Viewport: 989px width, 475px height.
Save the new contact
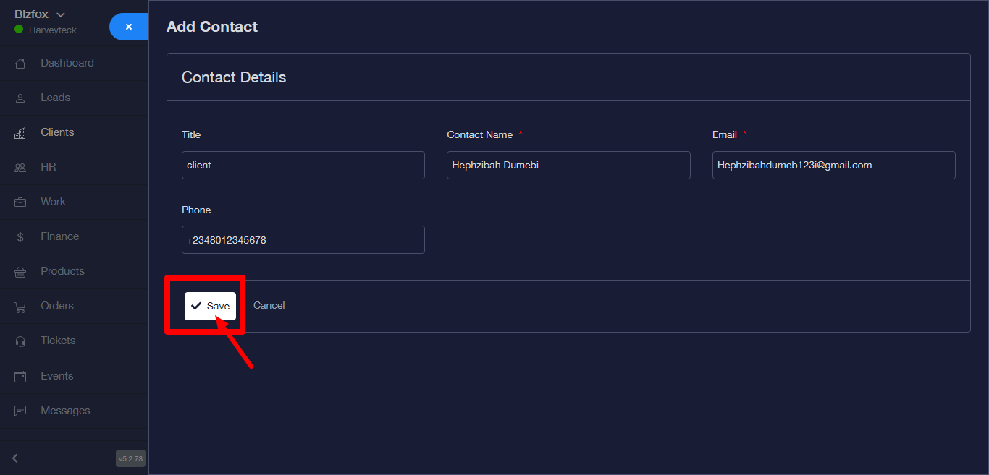[x=210, y=306]
